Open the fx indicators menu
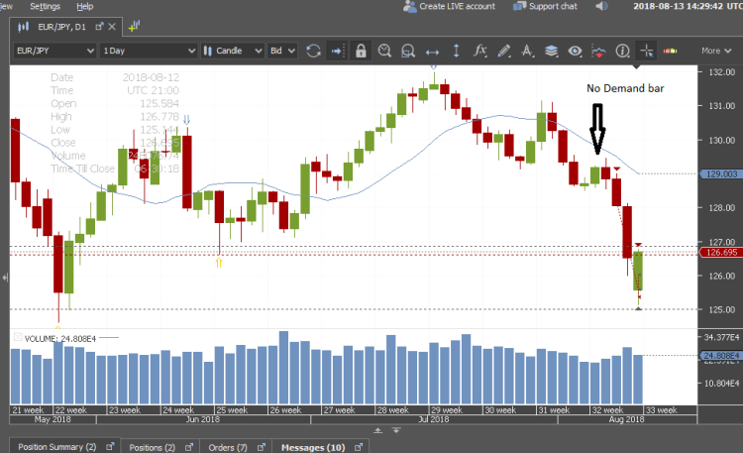Viewport: 743px width, 453px height. (480, 51)
